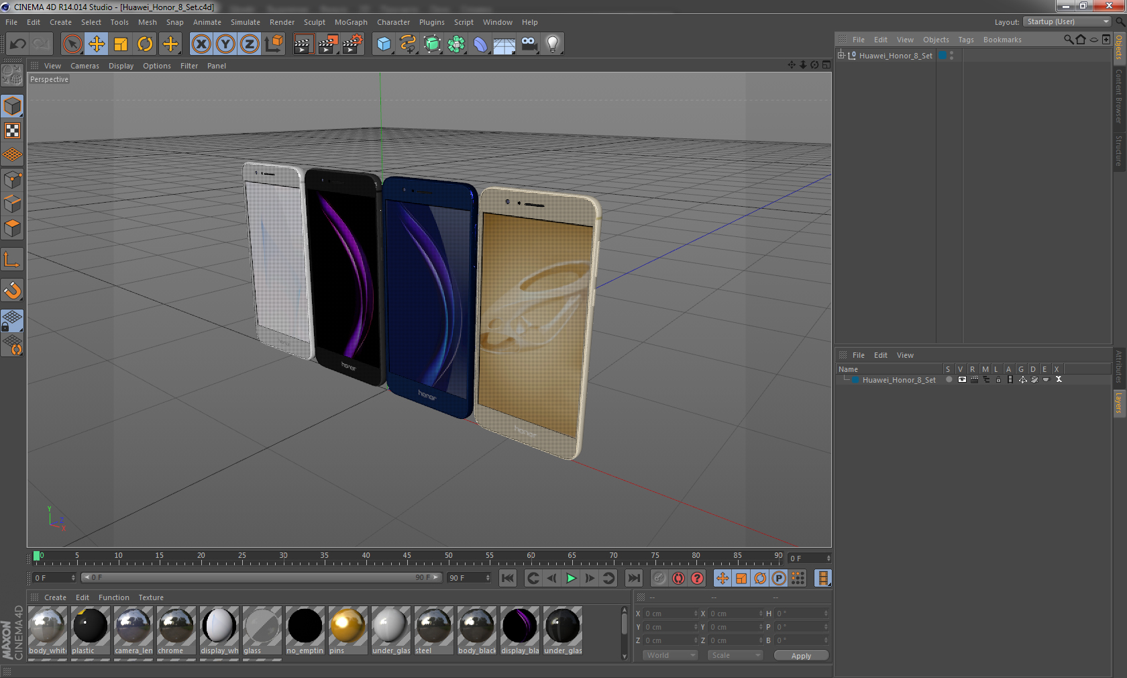Viewport: 1127px width, 678px height.
Task: Open the Array modeling objects
Action: tap(457, 44)
